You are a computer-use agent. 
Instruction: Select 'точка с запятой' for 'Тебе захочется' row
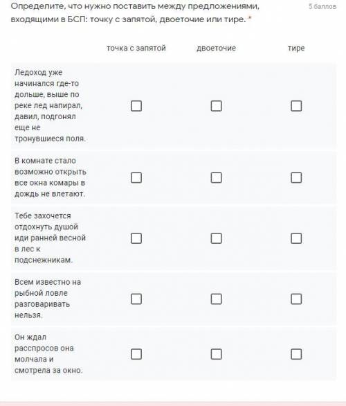tap(136, 238)
